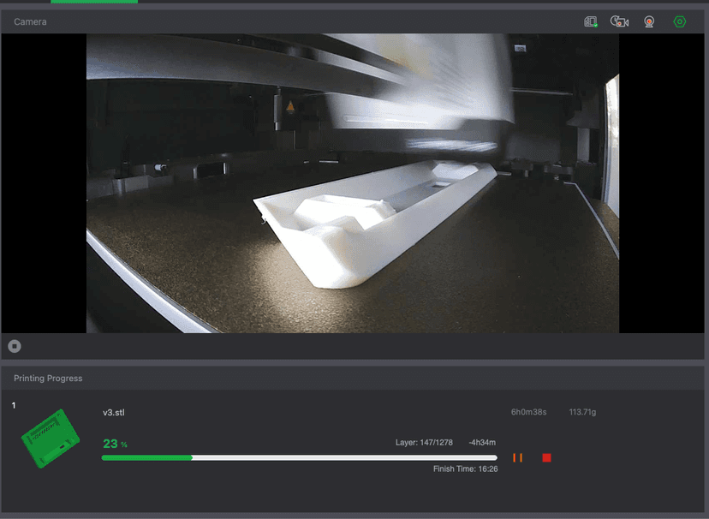Click the plate number 1 label
This screenshot has height=519, width=709.
pyautogui.click(x=14, y=405)
